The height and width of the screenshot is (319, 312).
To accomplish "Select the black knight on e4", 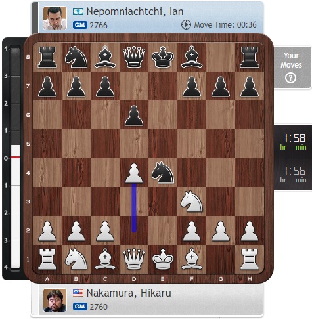I will pos(163,173).
